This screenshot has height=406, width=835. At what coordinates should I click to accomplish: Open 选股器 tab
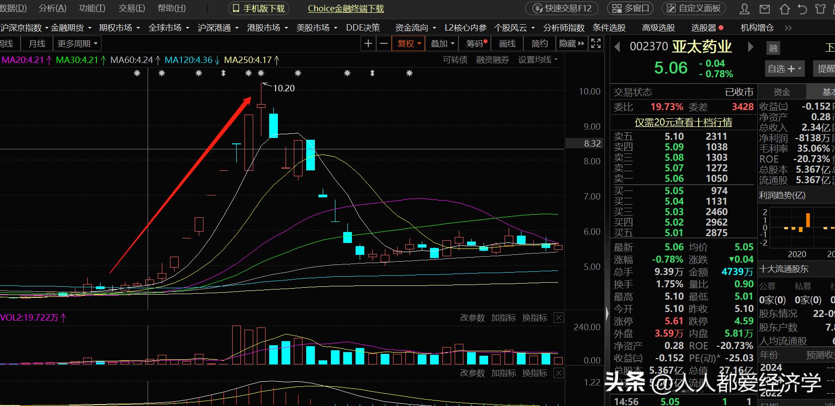(707, 28)
